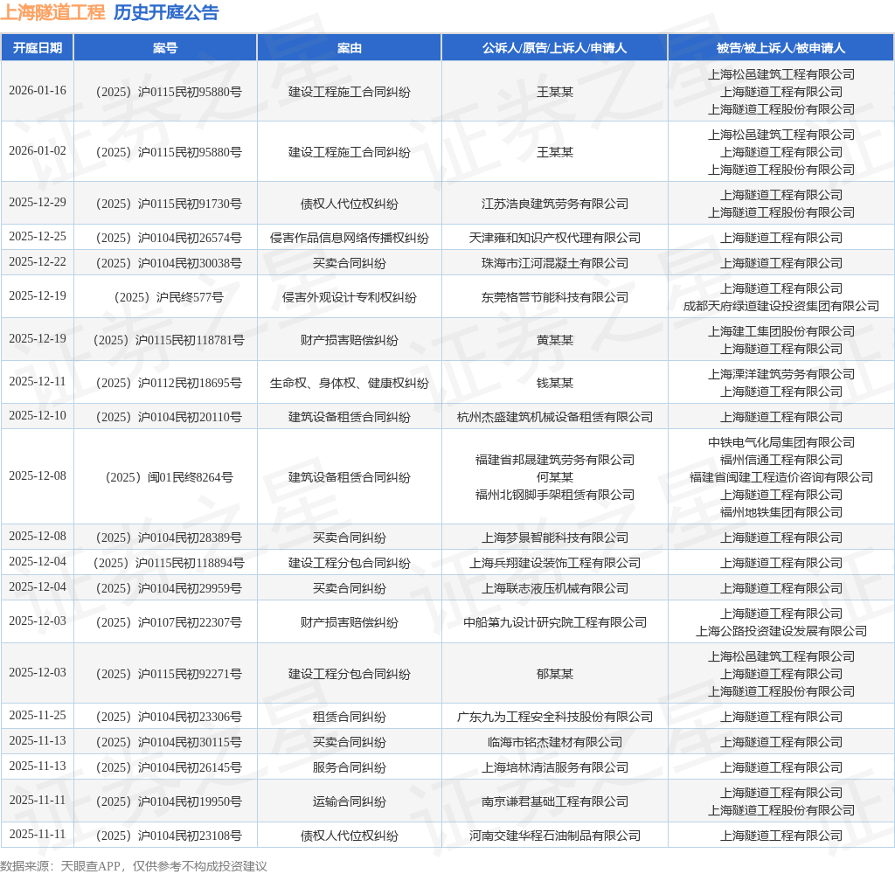This screenshot has height=874, width=895.
Task: Click defendant 上海建工集团股份有限公司
Action: (781, 331)
